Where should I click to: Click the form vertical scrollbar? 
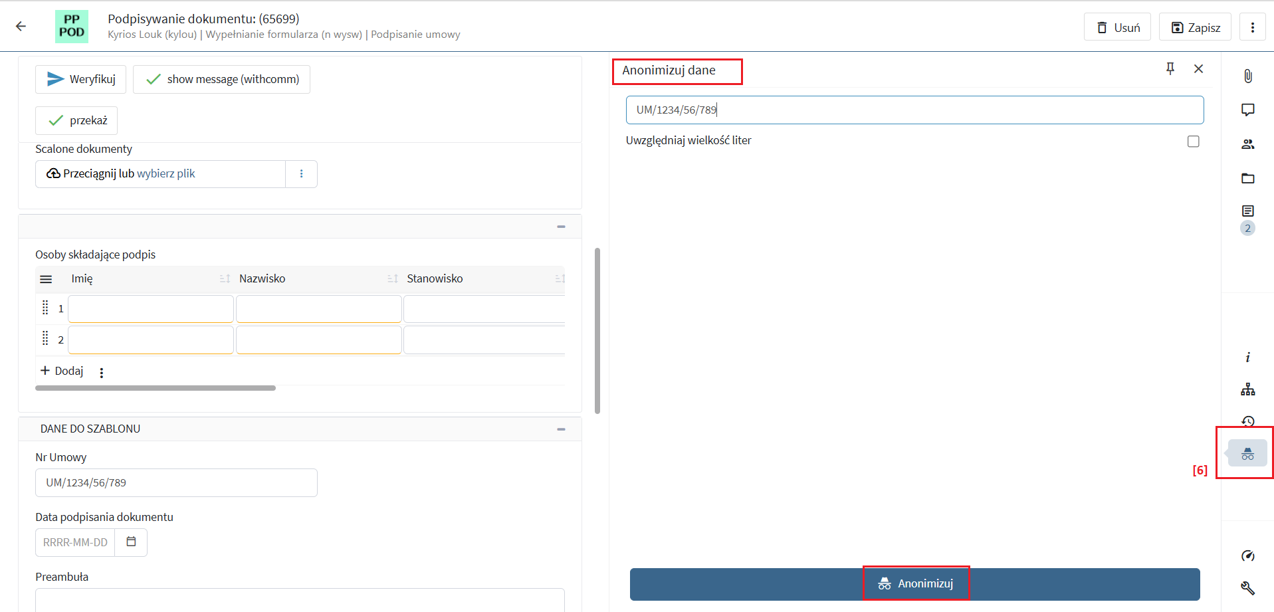597,331
